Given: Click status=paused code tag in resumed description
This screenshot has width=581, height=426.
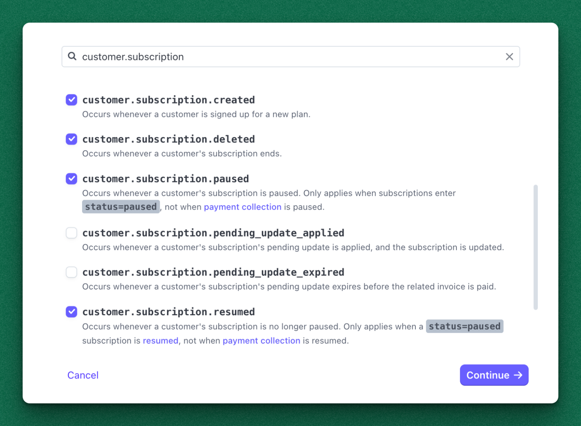Looking at the screenshot, I should coord(464,326).
